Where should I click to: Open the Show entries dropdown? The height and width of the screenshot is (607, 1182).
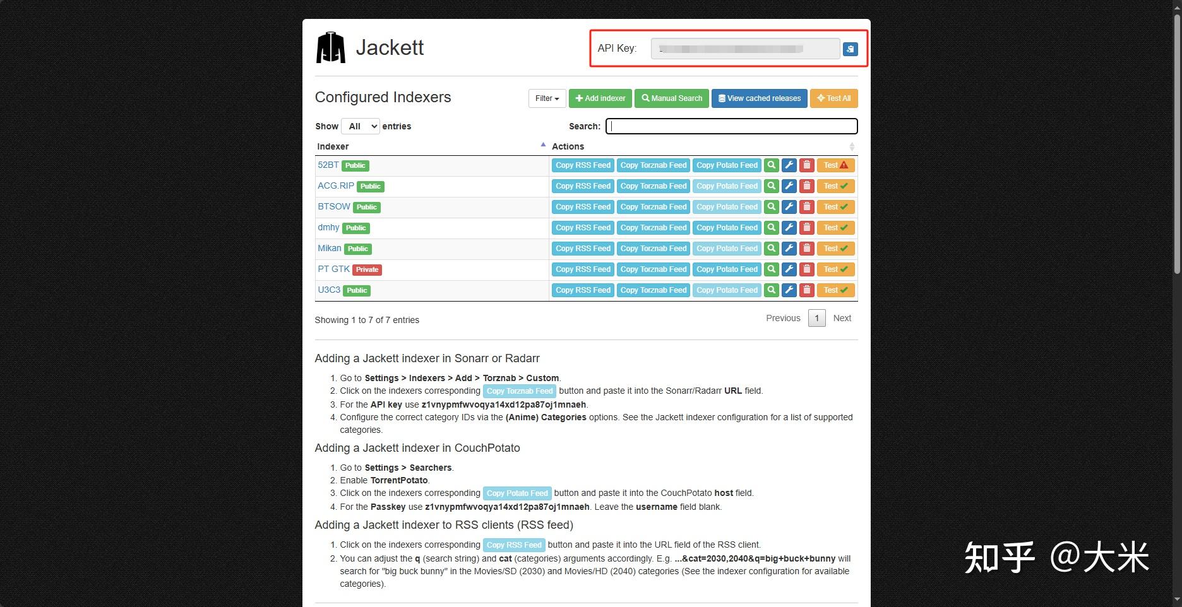[x=360, y=126]
